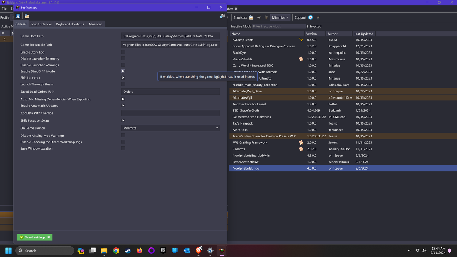Click the Filter Inactive Mods search field
This screenshot has height=257, width=457.
click(x=278, y=26)
